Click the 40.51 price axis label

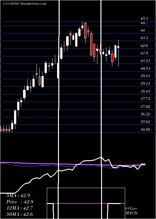point(145,69)
